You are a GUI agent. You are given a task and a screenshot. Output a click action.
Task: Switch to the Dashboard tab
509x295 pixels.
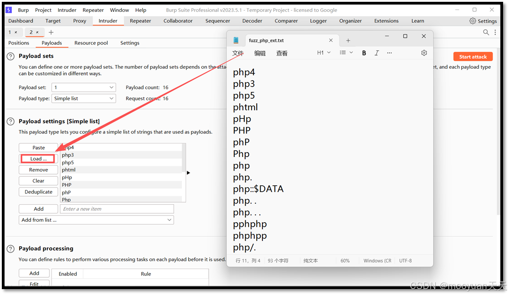pos(21,21)
